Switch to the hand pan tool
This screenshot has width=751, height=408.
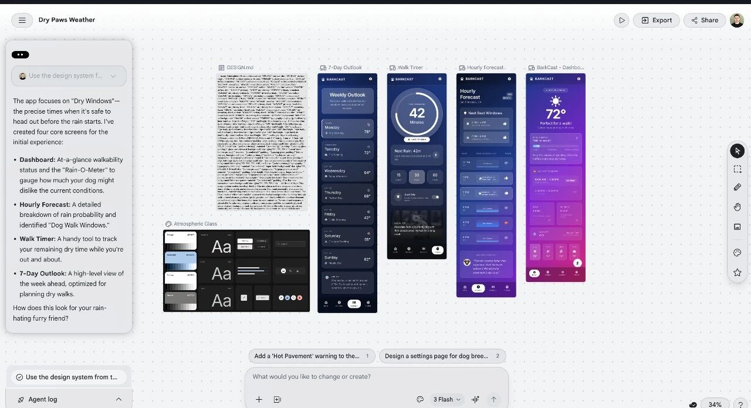(x=738, y=206)
